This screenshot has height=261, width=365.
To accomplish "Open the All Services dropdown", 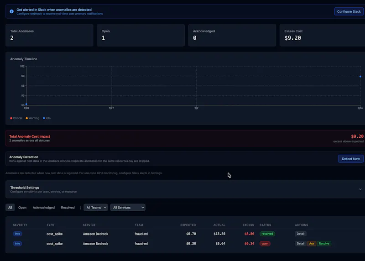I will click(128, 208).
